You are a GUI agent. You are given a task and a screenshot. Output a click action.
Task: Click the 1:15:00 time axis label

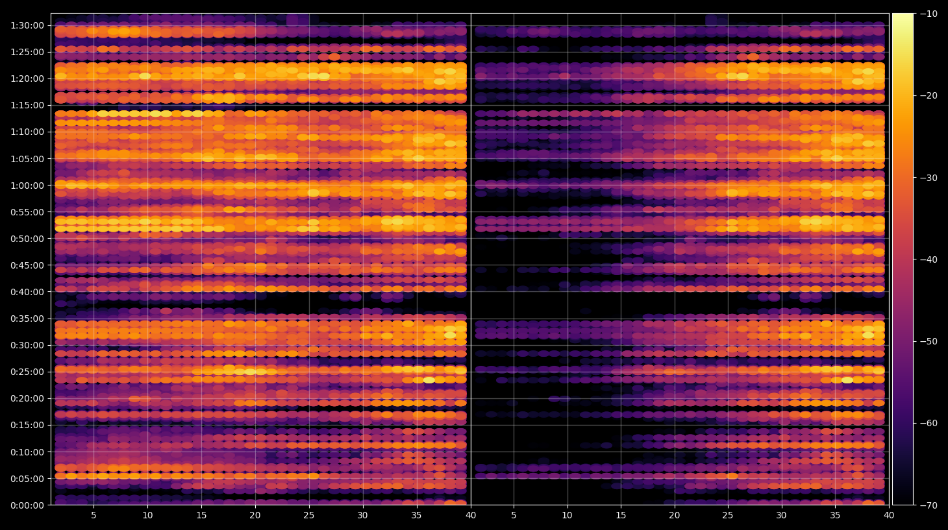tap(27, 105)
